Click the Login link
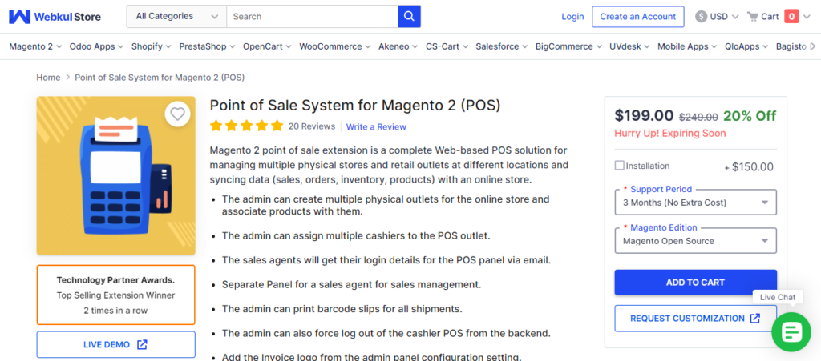Screen dimensions: 821x361 click(572, 17)
